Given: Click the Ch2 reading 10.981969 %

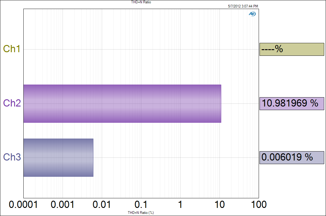Looking at the screenshot, I should [292, 103].
